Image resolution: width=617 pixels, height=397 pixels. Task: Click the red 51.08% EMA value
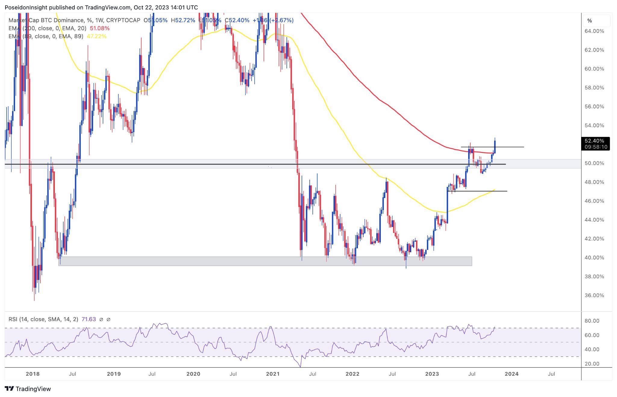pyautogui.click(x=100, y=28)
